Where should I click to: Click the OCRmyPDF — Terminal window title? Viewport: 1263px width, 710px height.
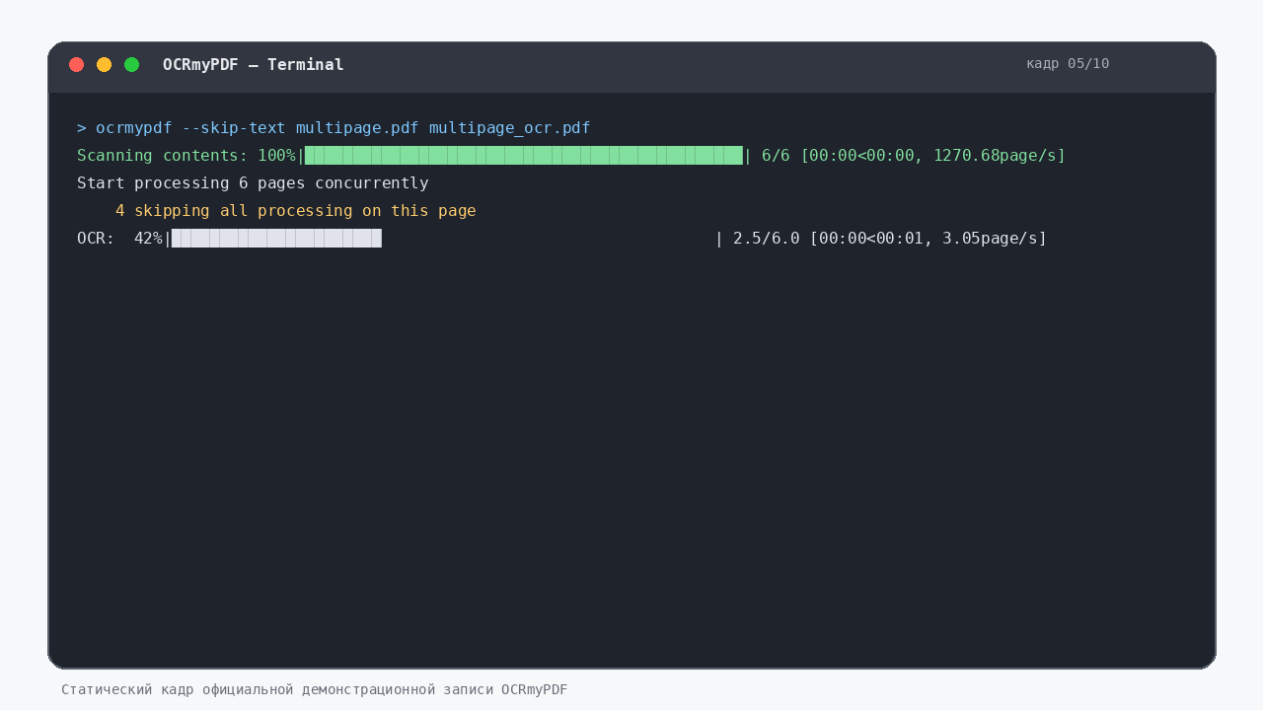tap(254, 65)
